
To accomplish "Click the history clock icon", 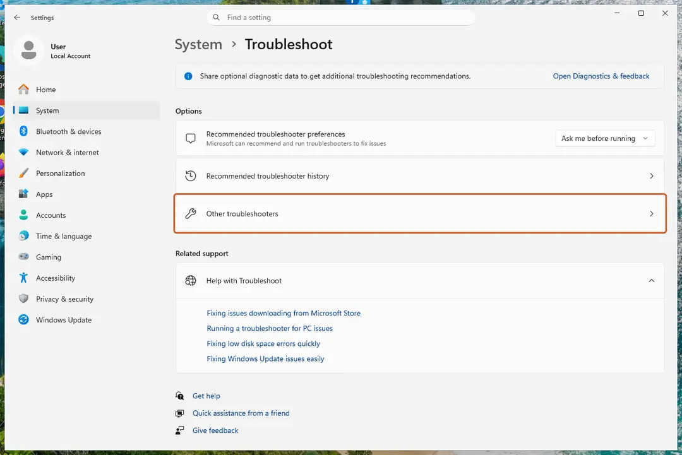I will coord(191,176).
